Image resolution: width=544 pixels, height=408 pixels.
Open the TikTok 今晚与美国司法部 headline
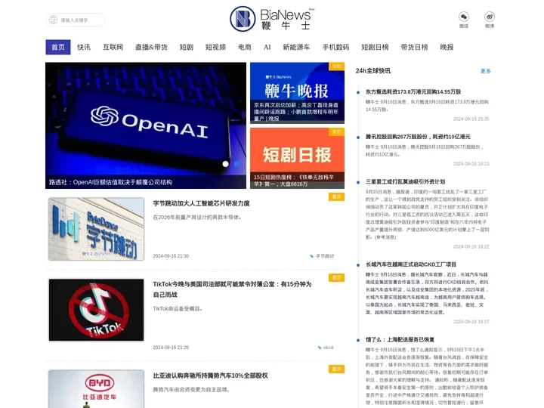(232, 289)
